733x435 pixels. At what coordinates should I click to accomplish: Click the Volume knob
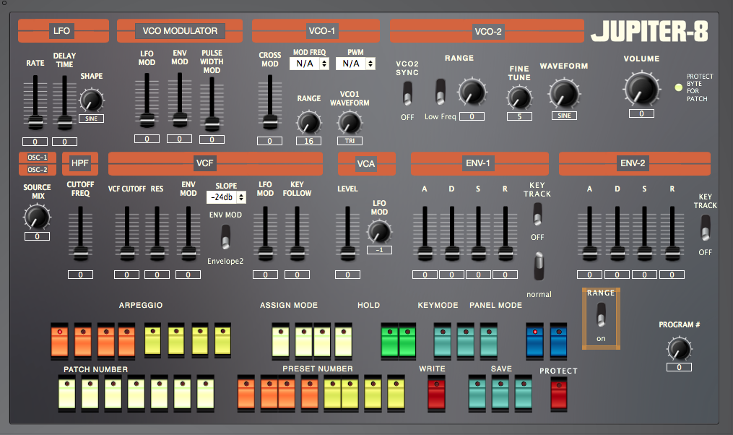point(642,89)
